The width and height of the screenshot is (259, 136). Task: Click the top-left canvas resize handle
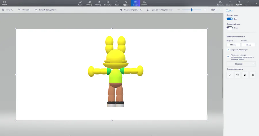(16, 28)
